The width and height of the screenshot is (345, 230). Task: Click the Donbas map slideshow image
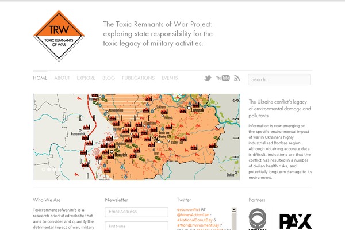pos(137,137)
